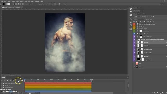
Task: Hide the Front Elements group eye
Action: [x=134, y=31]
